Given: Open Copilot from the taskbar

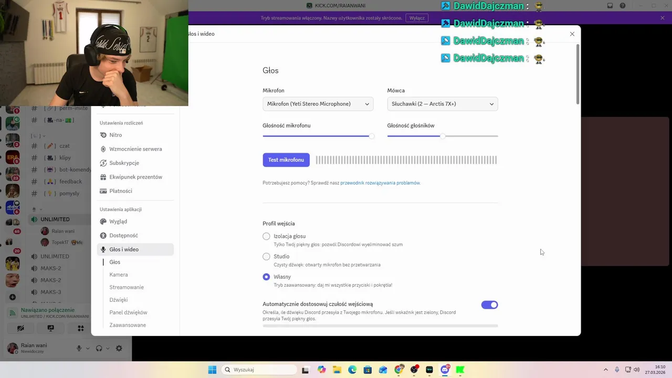Looking at the screenshot, I should [x=321, y=370].
